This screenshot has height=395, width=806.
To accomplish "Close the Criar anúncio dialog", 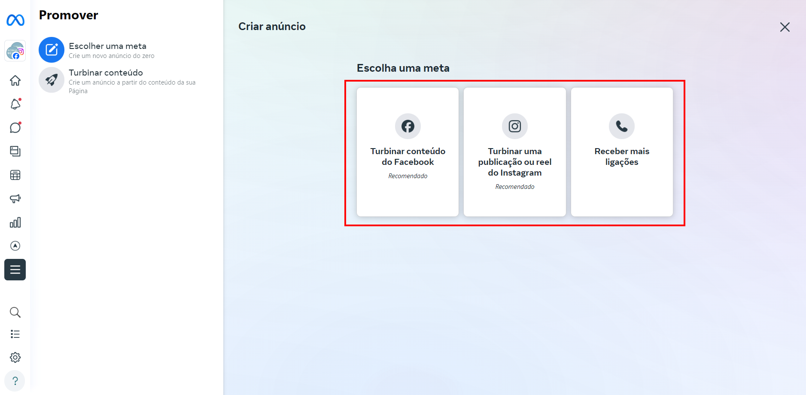I will point(785,27).
